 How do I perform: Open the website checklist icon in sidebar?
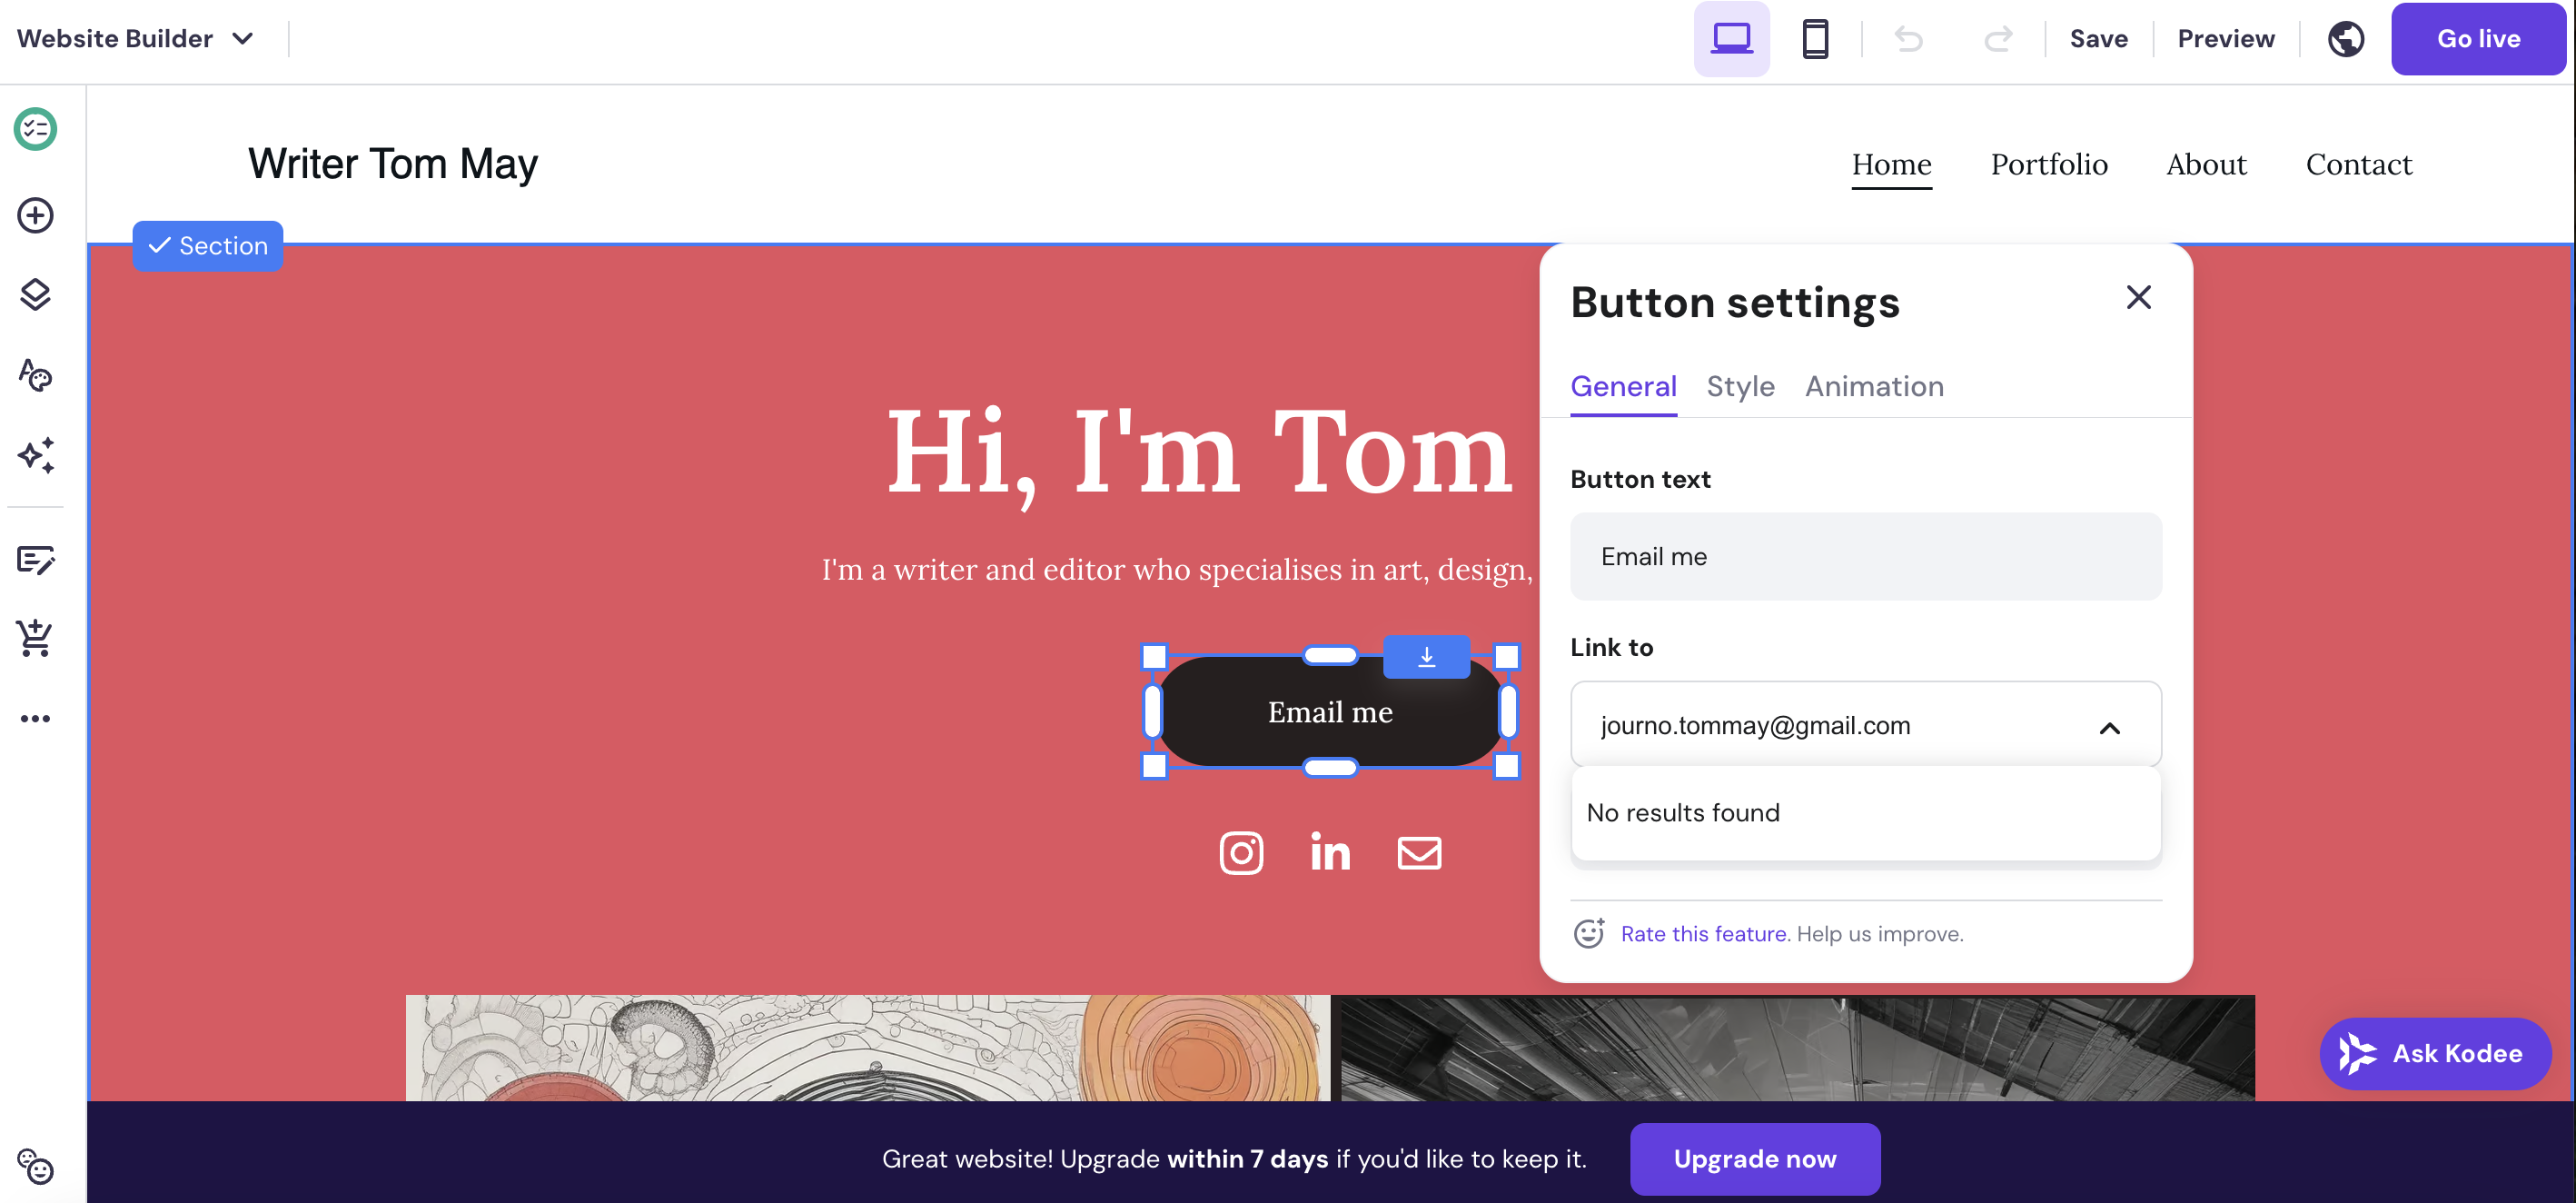click(35, 129)
